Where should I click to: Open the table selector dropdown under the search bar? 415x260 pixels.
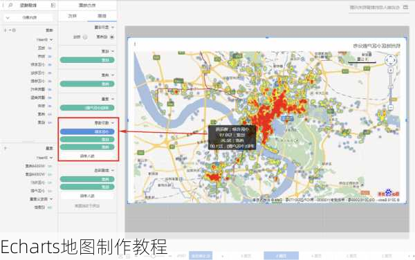29,18
